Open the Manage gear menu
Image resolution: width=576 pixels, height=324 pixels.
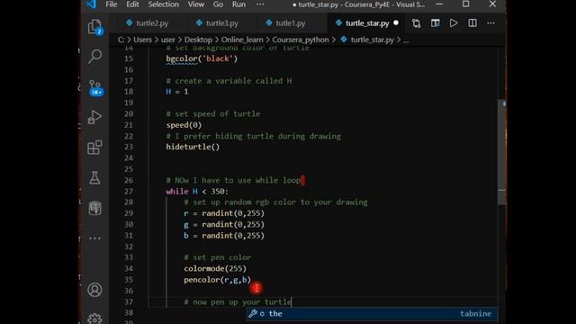tap(94, 318)
